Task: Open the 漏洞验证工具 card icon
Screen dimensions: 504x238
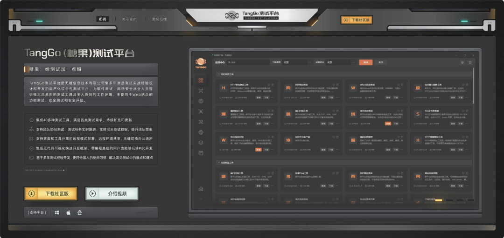Action: pos(223,114)
